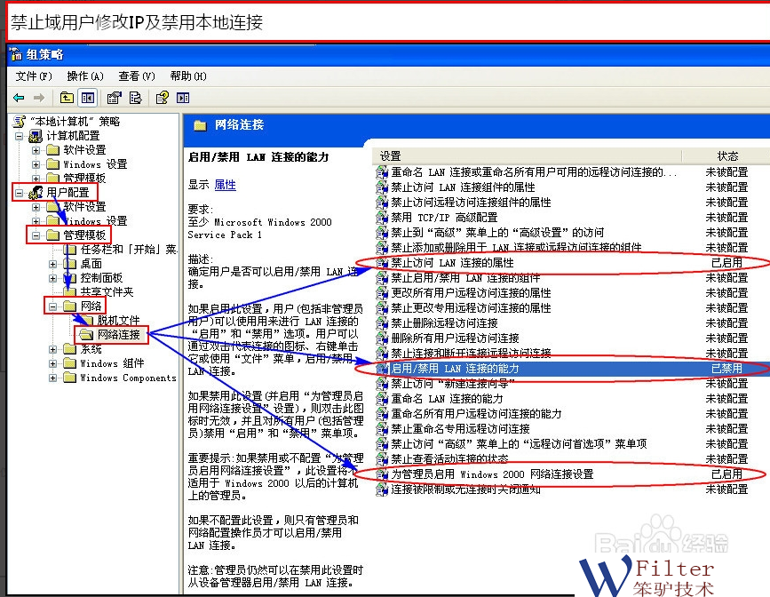Expand the Windows Components folder node
Screen dimensions: 770x597
tap(52, 378)
